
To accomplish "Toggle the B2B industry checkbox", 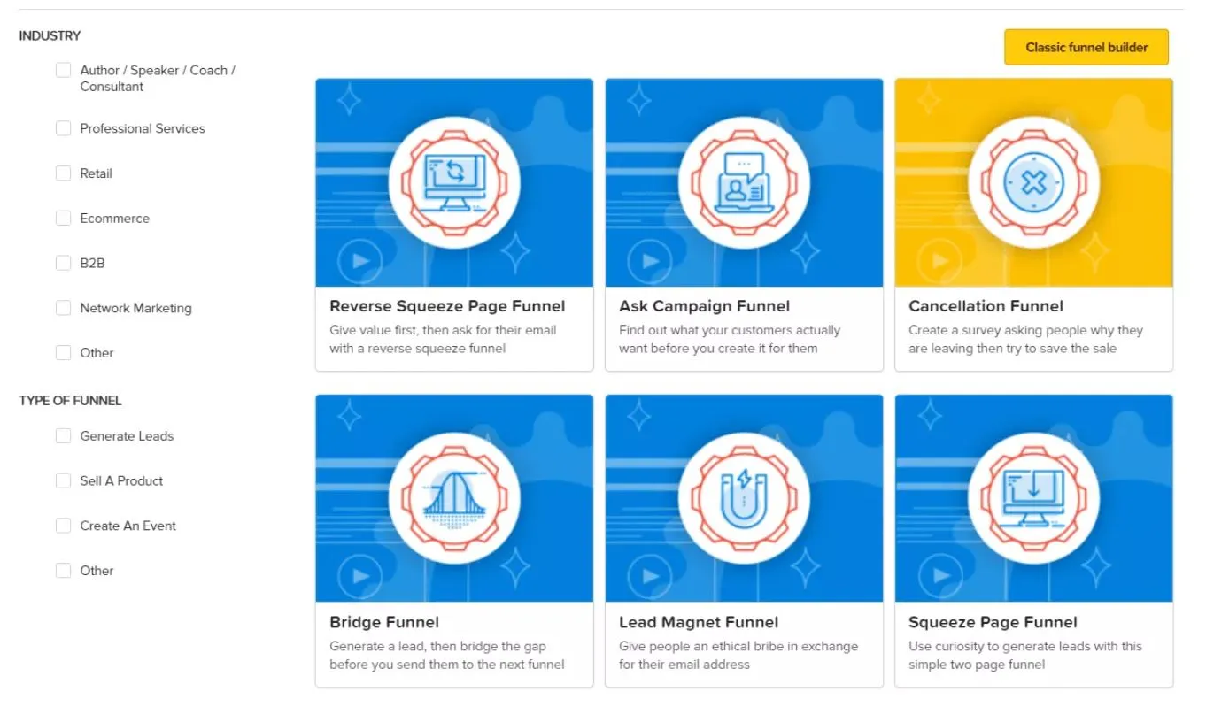I will point(63,263).
